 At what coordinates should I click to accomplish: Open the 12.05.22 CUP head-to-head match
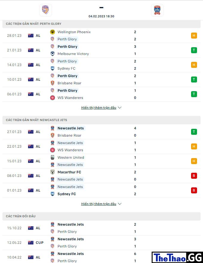coord(101,243)
